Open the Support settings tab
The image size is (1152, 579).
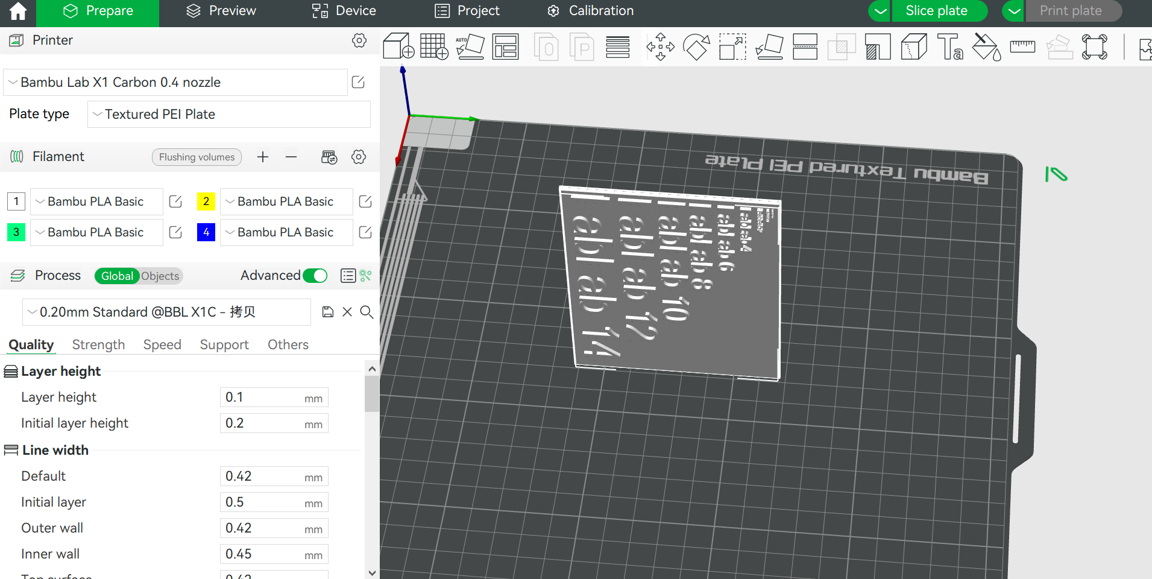point(224,344)
